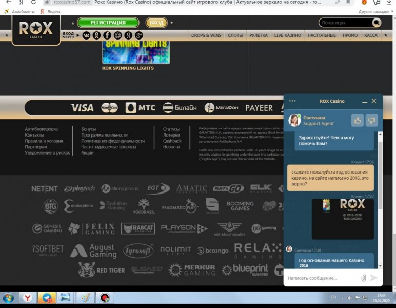The width and height of the screenshot is (396, 308).
Task: Open Настольные menu item
Action: (x=322, y=35)
